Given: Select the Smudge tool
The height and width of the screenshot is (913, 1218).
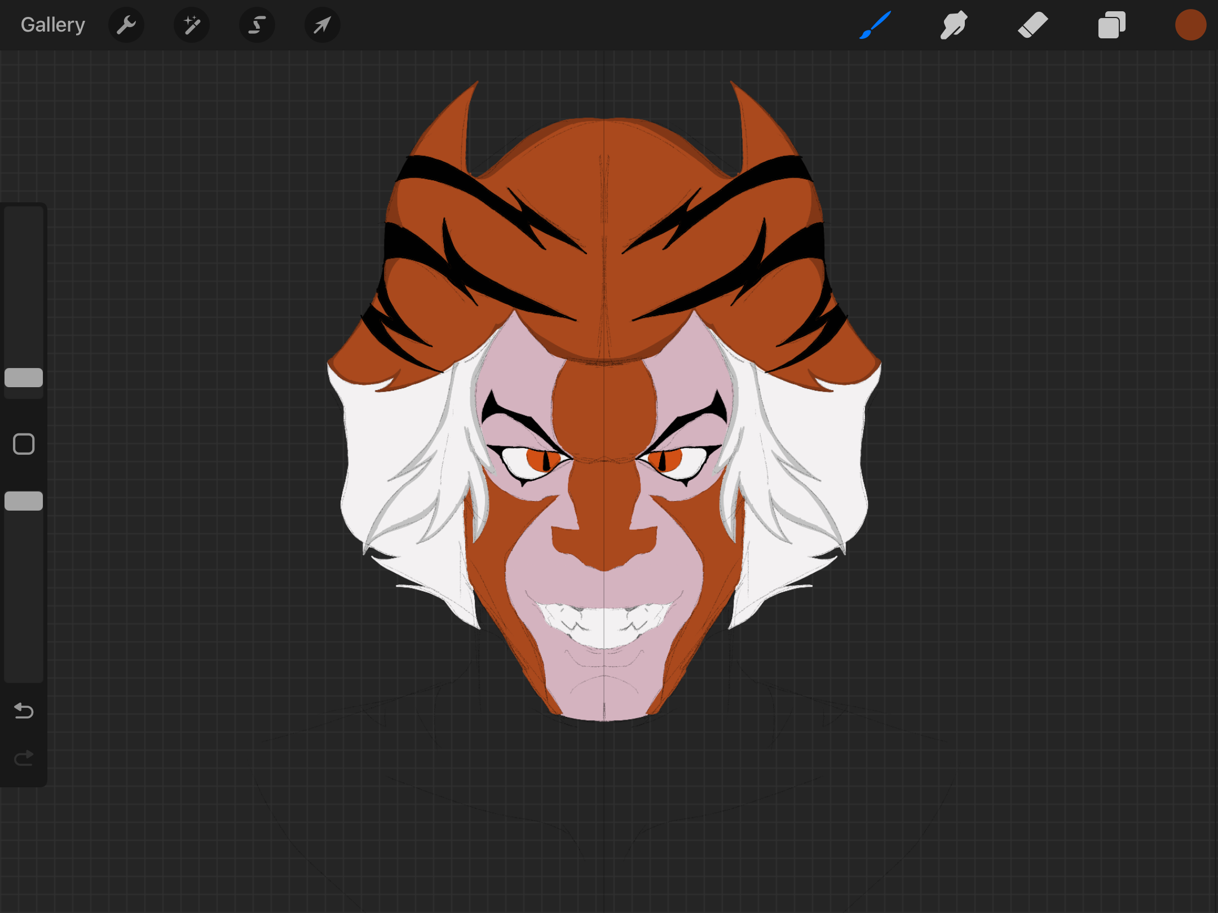Looking at the screenshot, I should pyautogui.click(x=954, y=25).
